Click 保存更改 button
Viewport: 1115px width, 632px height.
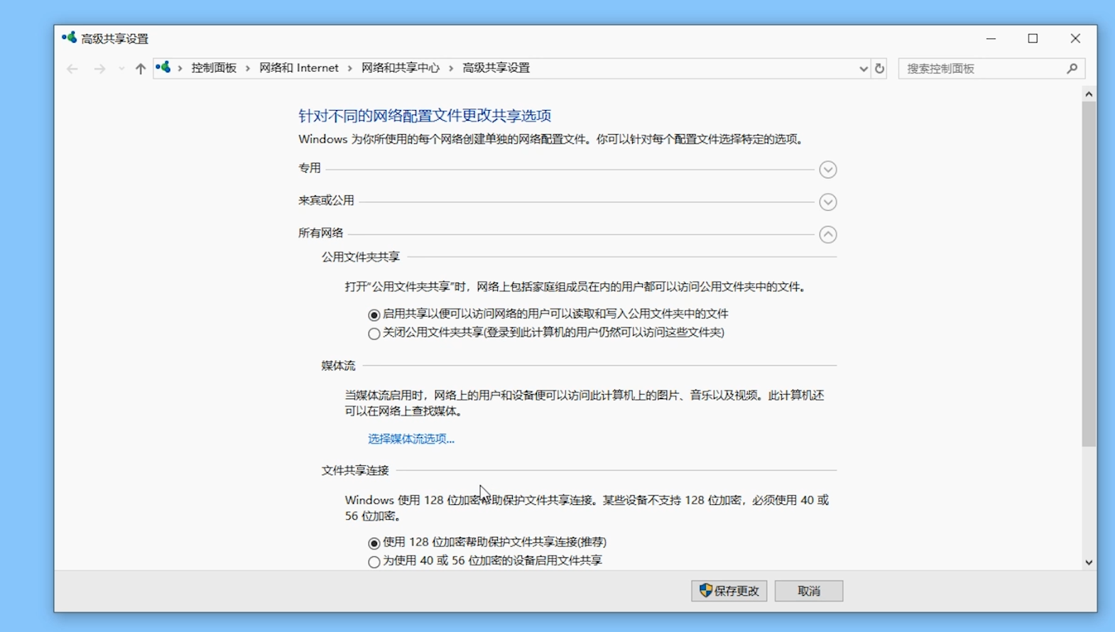pyautogui.click(x=729, y=591)
